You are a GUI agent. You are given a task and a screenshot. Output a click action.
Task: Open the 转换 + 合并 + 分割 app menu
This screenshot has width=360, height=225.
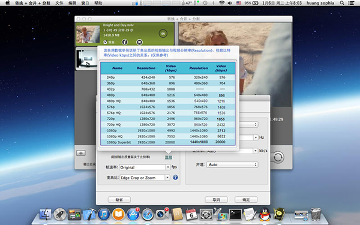pos(32,3)
